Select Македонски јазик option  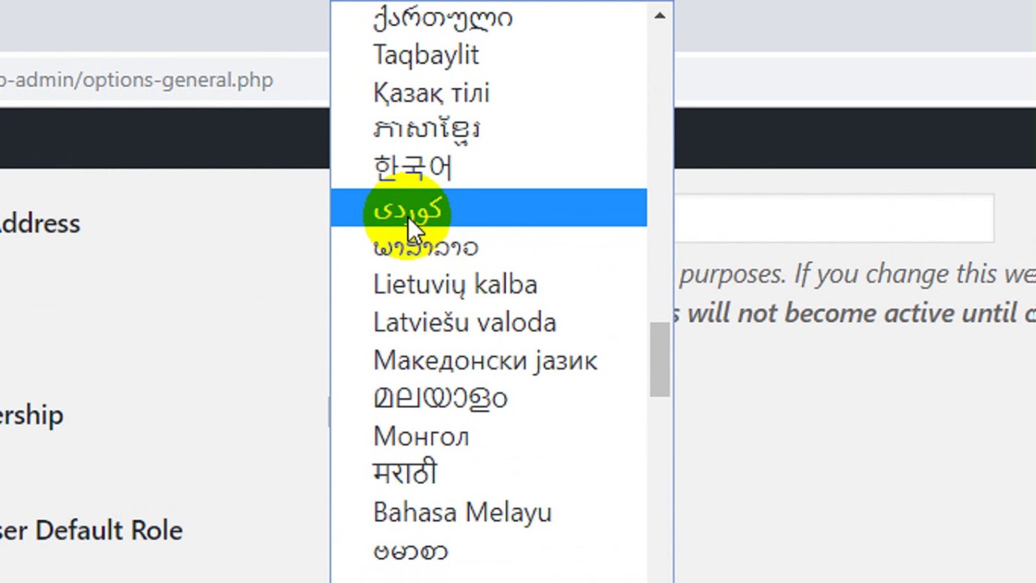point(485,360)
